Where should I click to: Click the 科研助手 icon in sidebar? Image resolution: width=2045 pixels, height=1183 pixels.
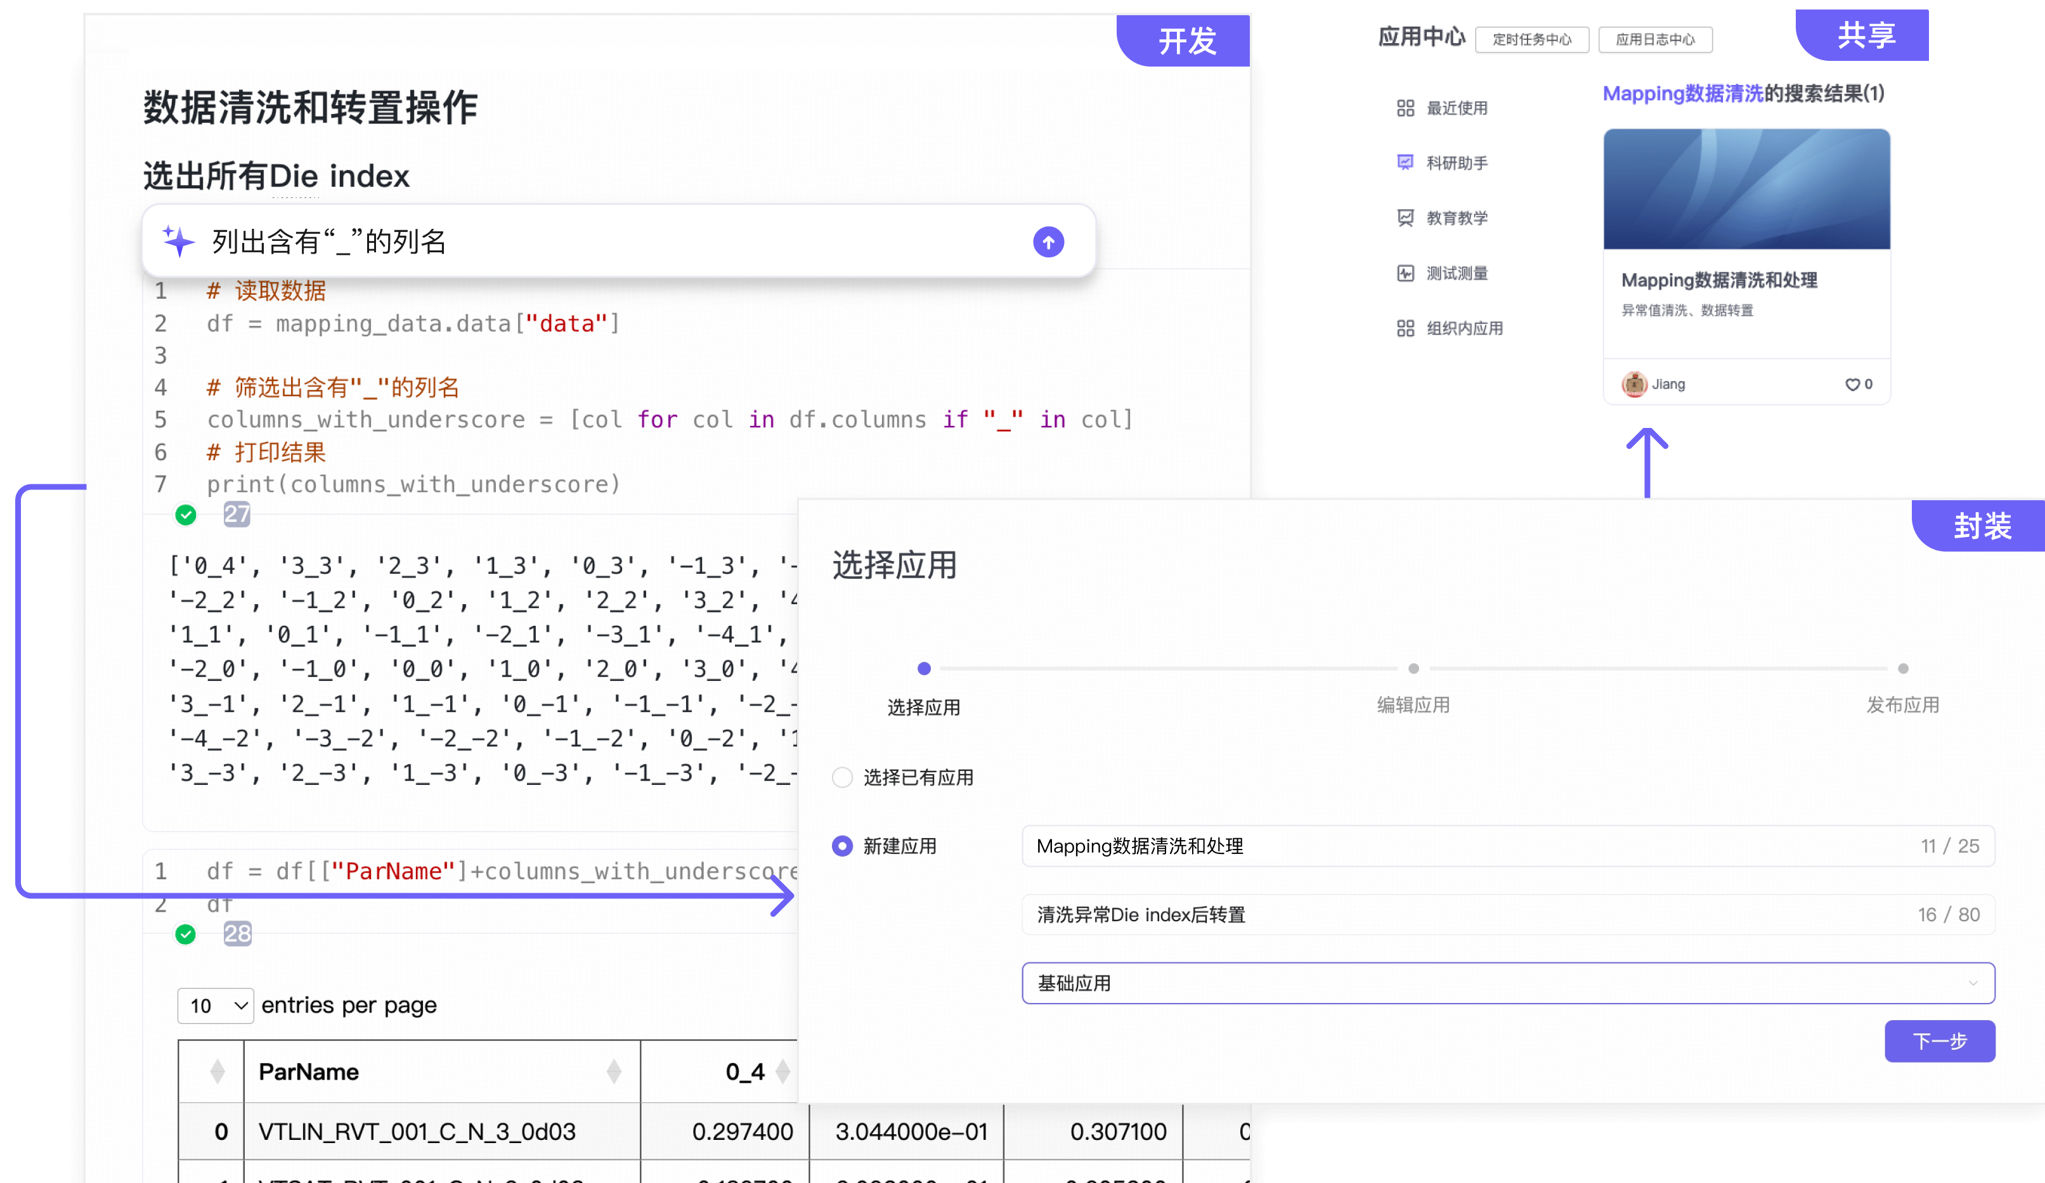(x=1405, y=162)
